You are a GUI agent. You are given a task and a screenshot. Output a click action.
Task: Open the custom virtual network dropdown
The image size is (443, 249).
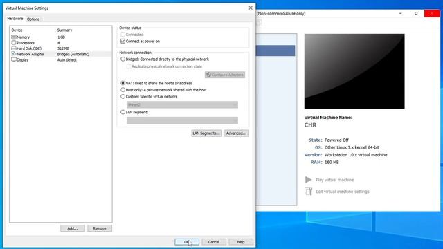pos(182,104)
